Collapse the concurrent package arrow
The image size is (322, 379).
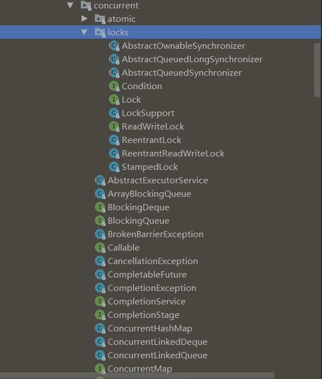(70, 5)
